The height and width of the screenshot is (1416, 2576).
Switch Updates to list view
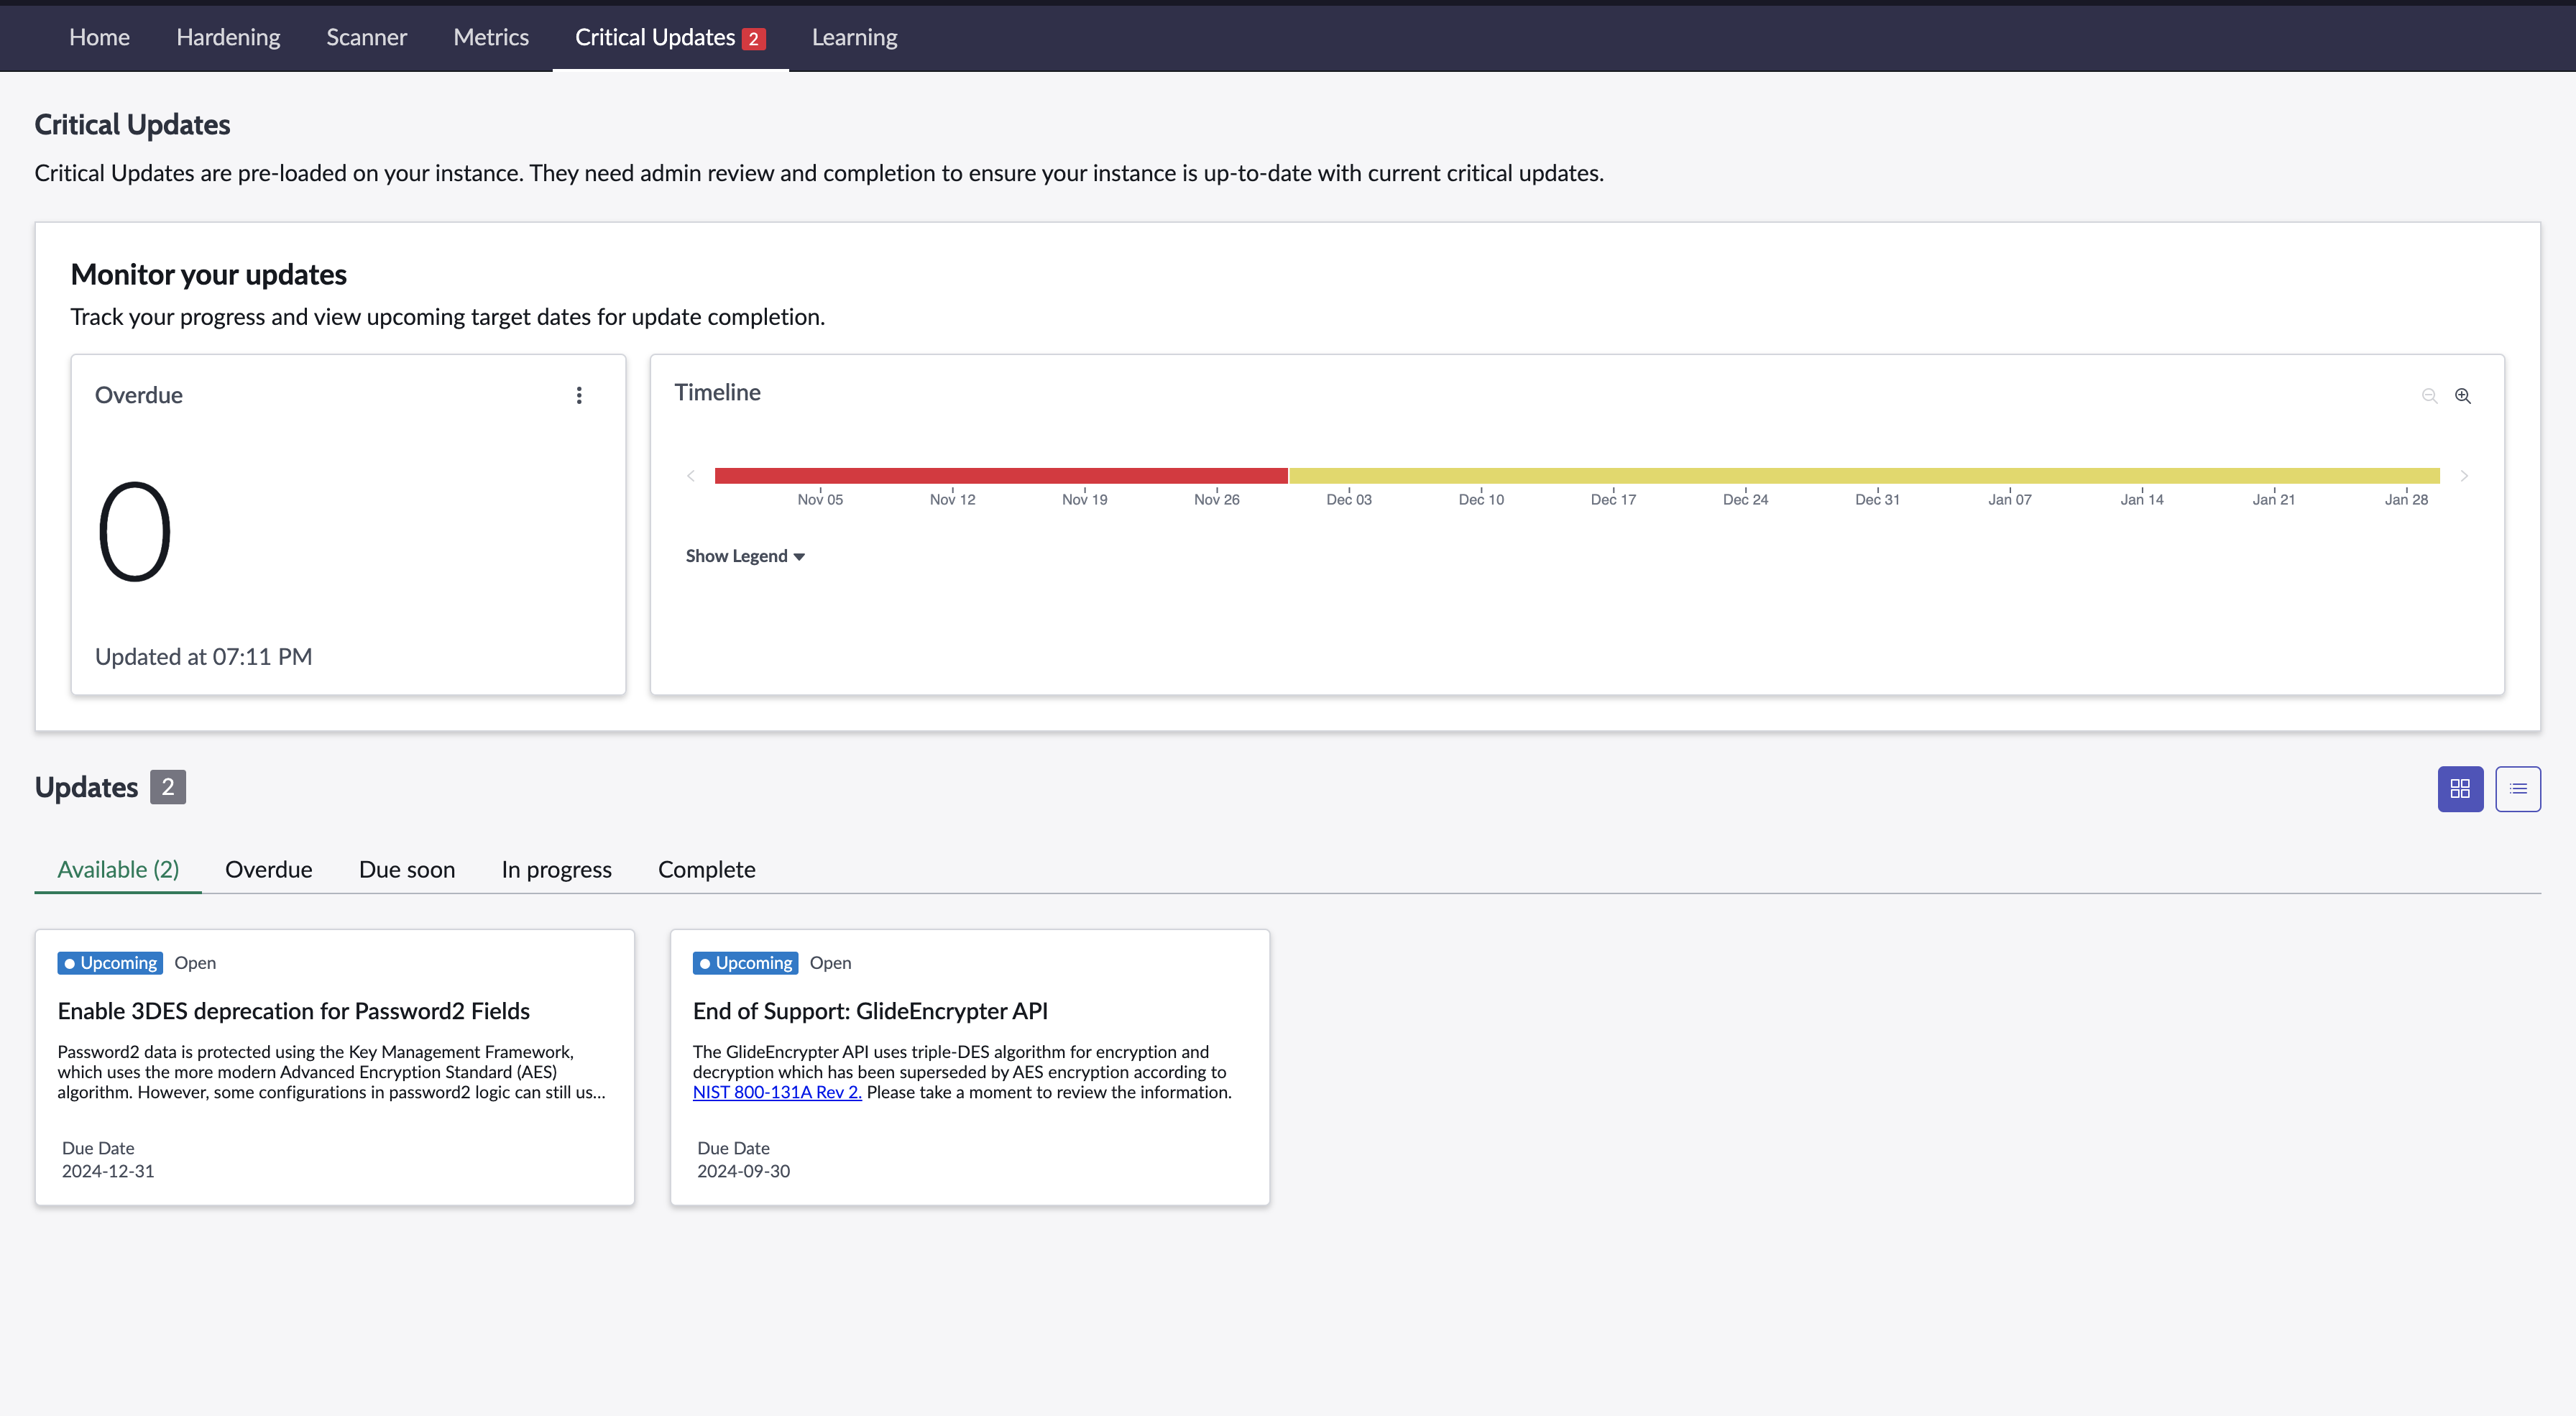[2518, 789]
